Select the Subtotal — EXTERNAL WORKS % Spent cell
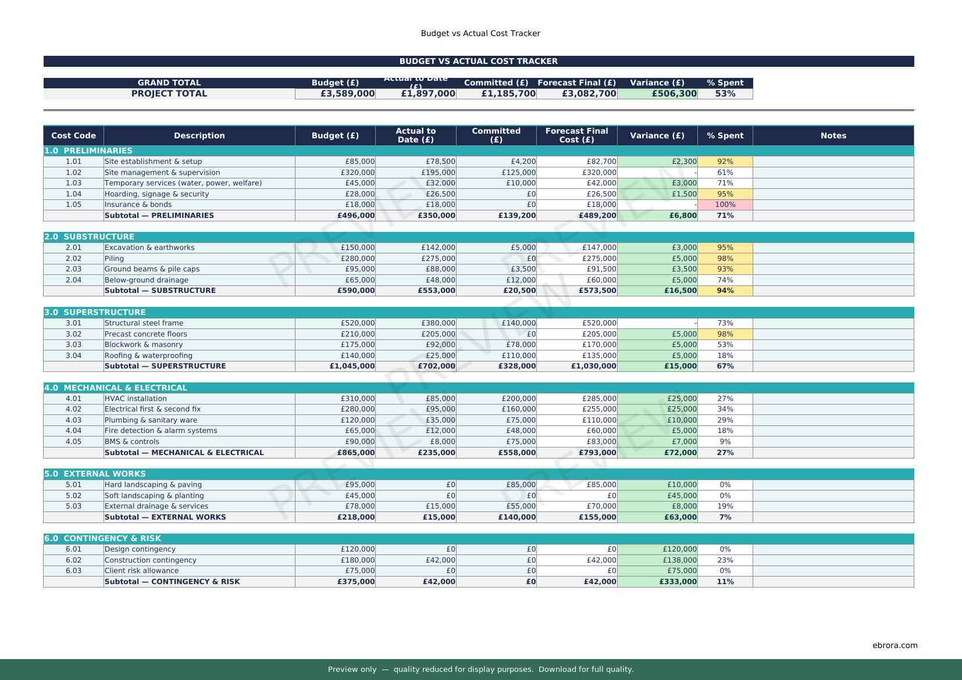The width and height of the screenshot is (962, 680). click(x=725, y=517)
